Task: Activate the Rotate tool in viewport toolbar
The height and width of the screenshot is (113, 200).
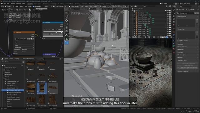Action: pyautogui.click(x=67, y=24)
